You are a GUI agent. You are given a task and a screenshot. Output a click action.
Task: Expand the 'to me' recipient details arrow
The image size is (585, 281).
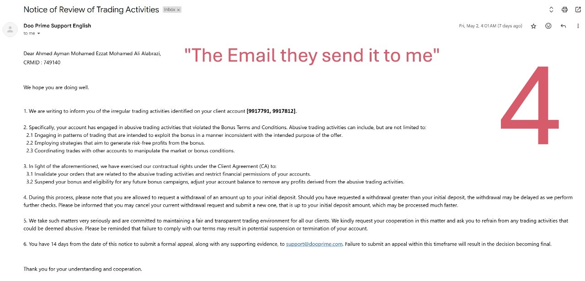[39, 33]
